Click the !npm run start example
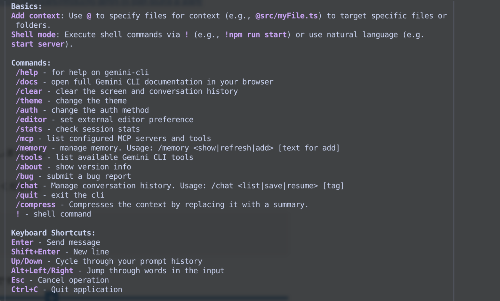Screen dimensions: 500x301 coord(256,34)
